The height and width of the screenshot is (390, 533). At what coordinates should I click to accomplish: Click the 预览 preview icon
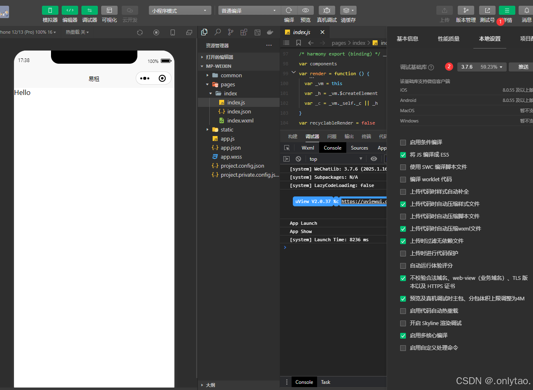305,10
